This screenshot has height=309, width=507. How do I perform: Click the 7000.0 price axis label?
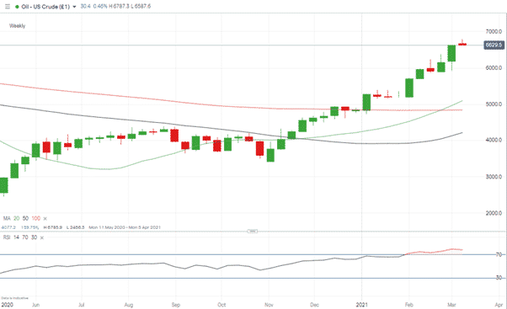[494, 31]
